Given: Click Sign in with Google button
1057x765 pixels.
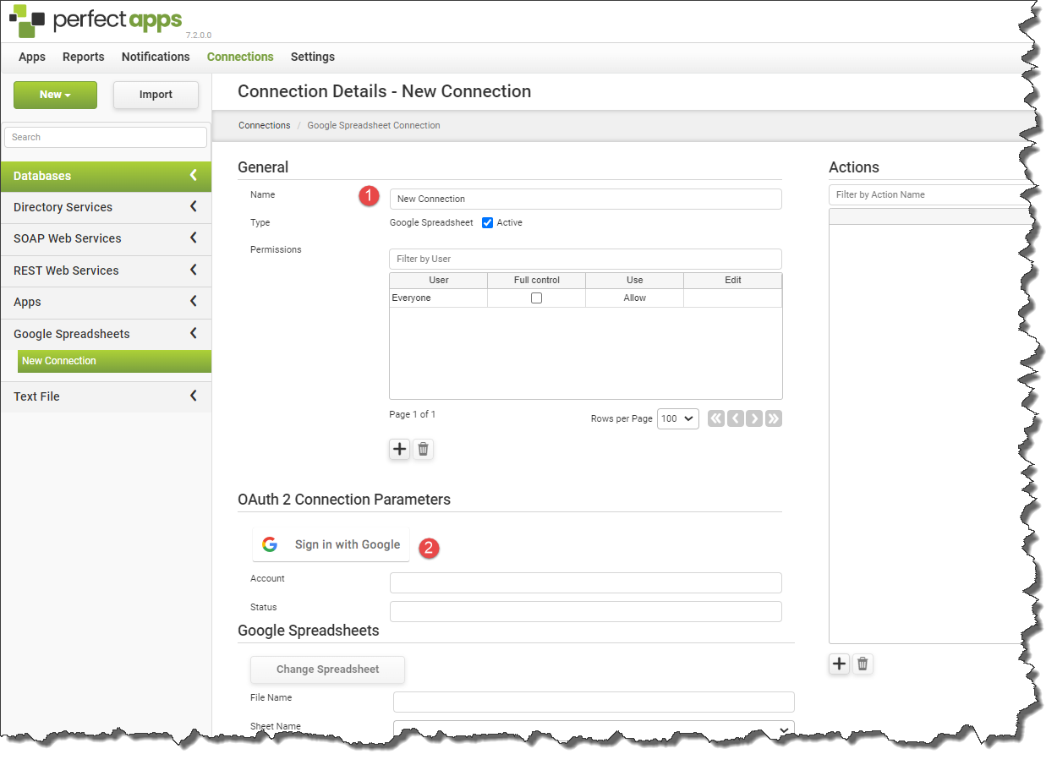Looking at the screenshot, I should 331,544.
